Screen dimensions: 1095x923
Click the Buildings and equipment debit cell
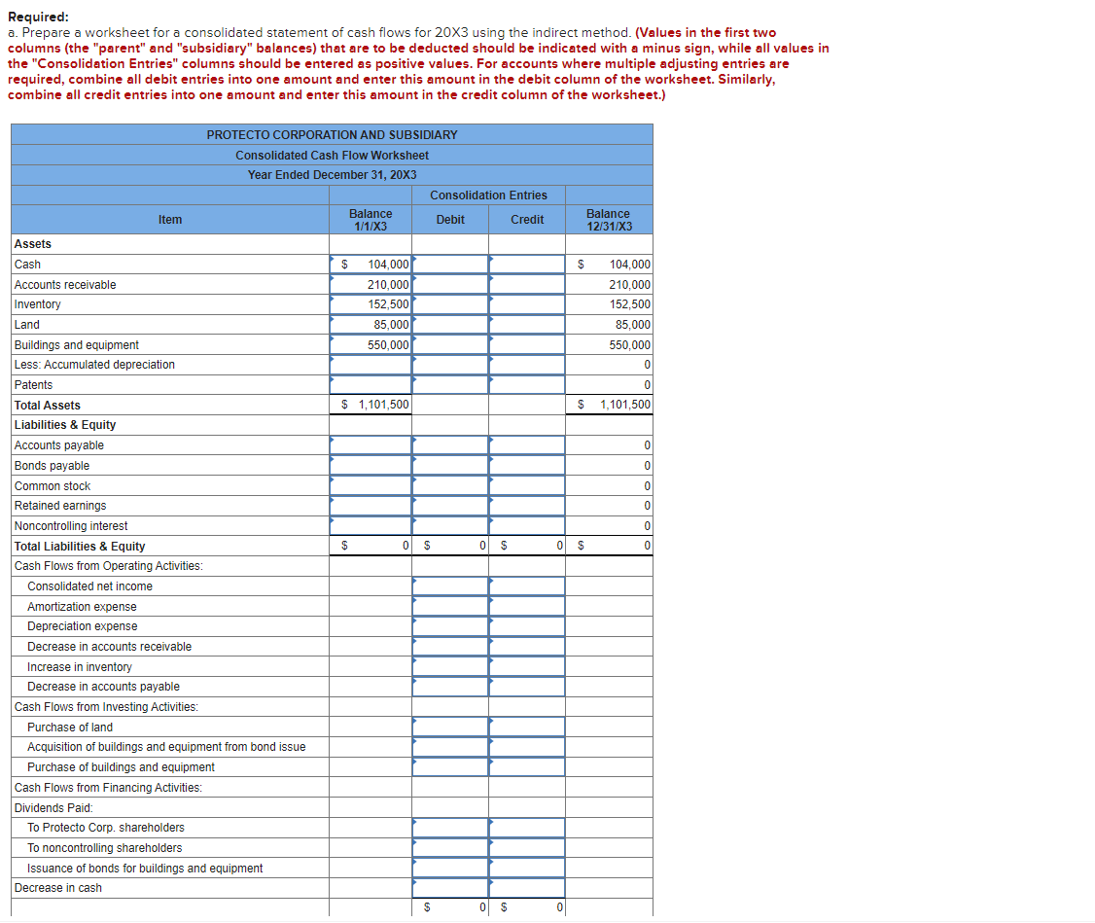[x=449, y=344]
